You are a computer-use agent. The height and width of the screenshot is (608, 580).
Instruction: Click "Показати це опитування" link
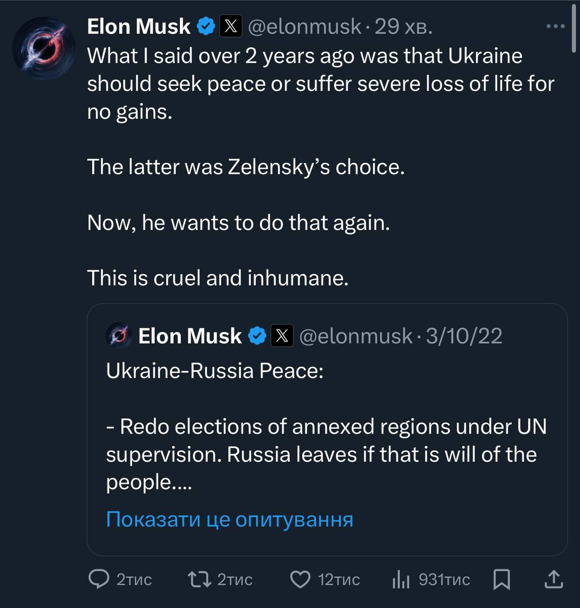229,519
